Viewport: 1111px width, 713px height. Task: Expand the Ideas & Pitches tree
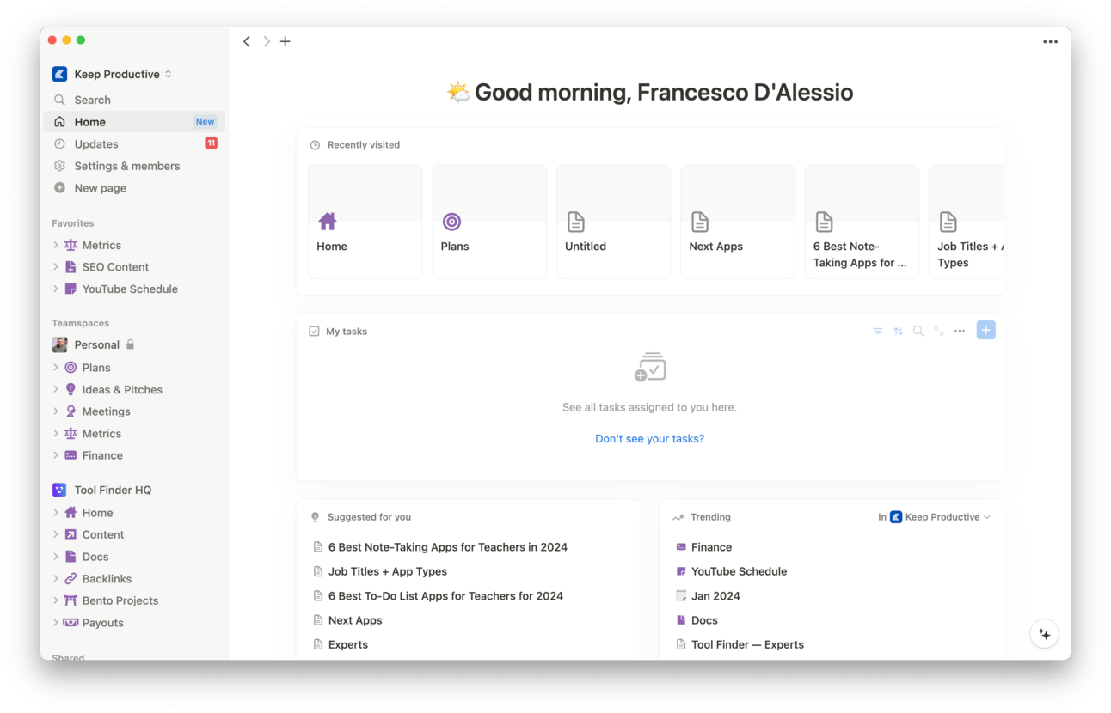tap(56, 389)
